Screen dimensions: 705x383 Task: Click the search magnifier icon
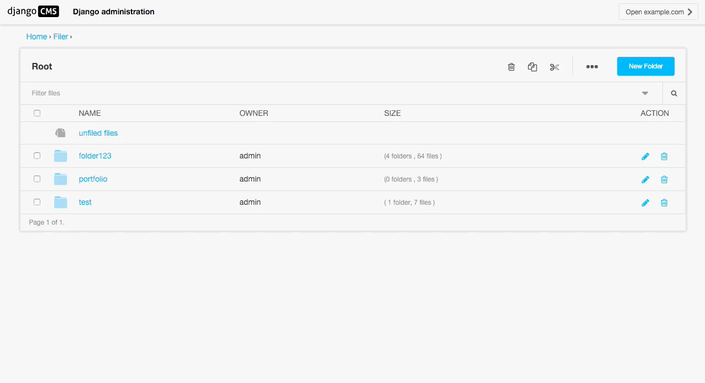pos(674,93)
